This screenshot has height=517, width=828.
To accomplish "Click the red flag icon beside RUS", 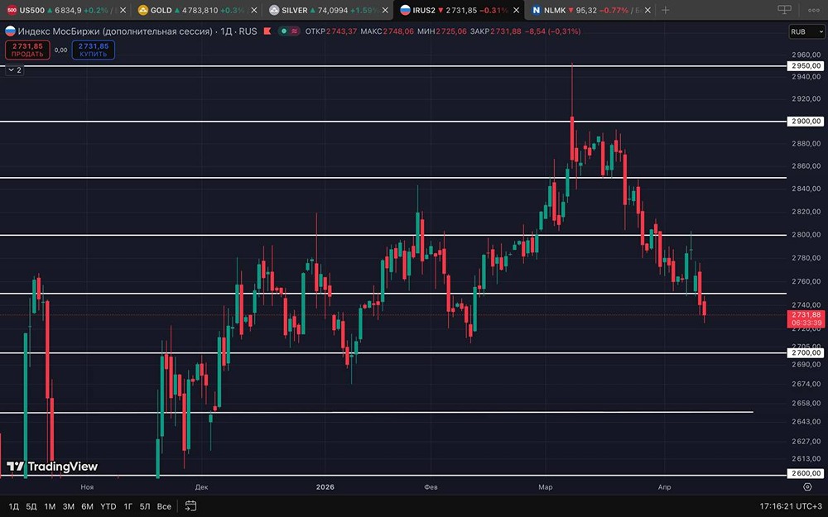I will pyautogui.click(x=267, y=31).
